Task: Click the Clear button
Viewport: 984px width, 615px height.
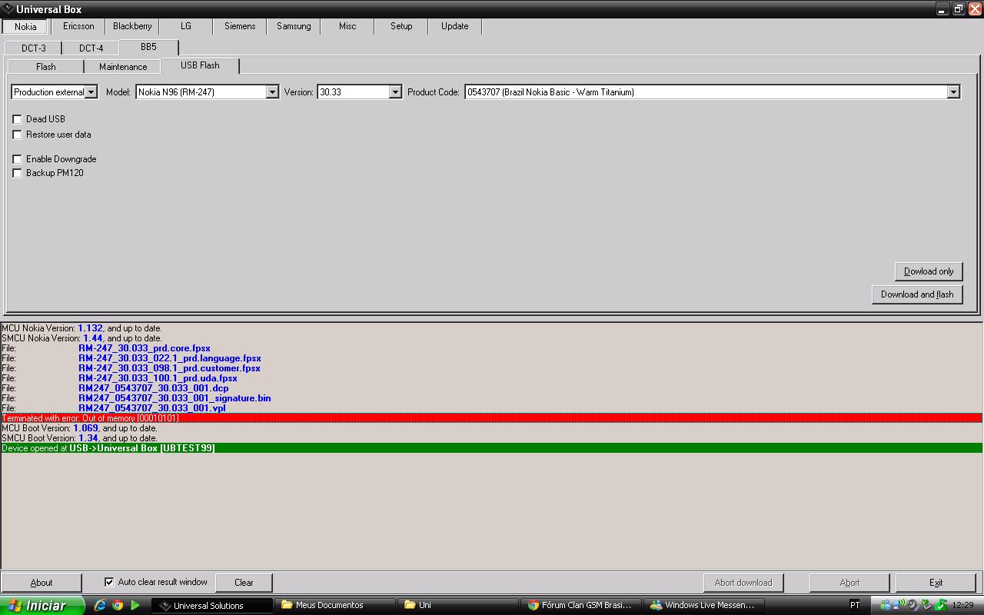Action: (244, 582)
